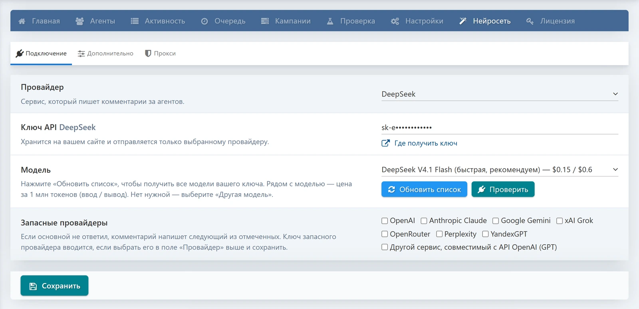Switch to the Дополнительно tab

click(105, 53)
